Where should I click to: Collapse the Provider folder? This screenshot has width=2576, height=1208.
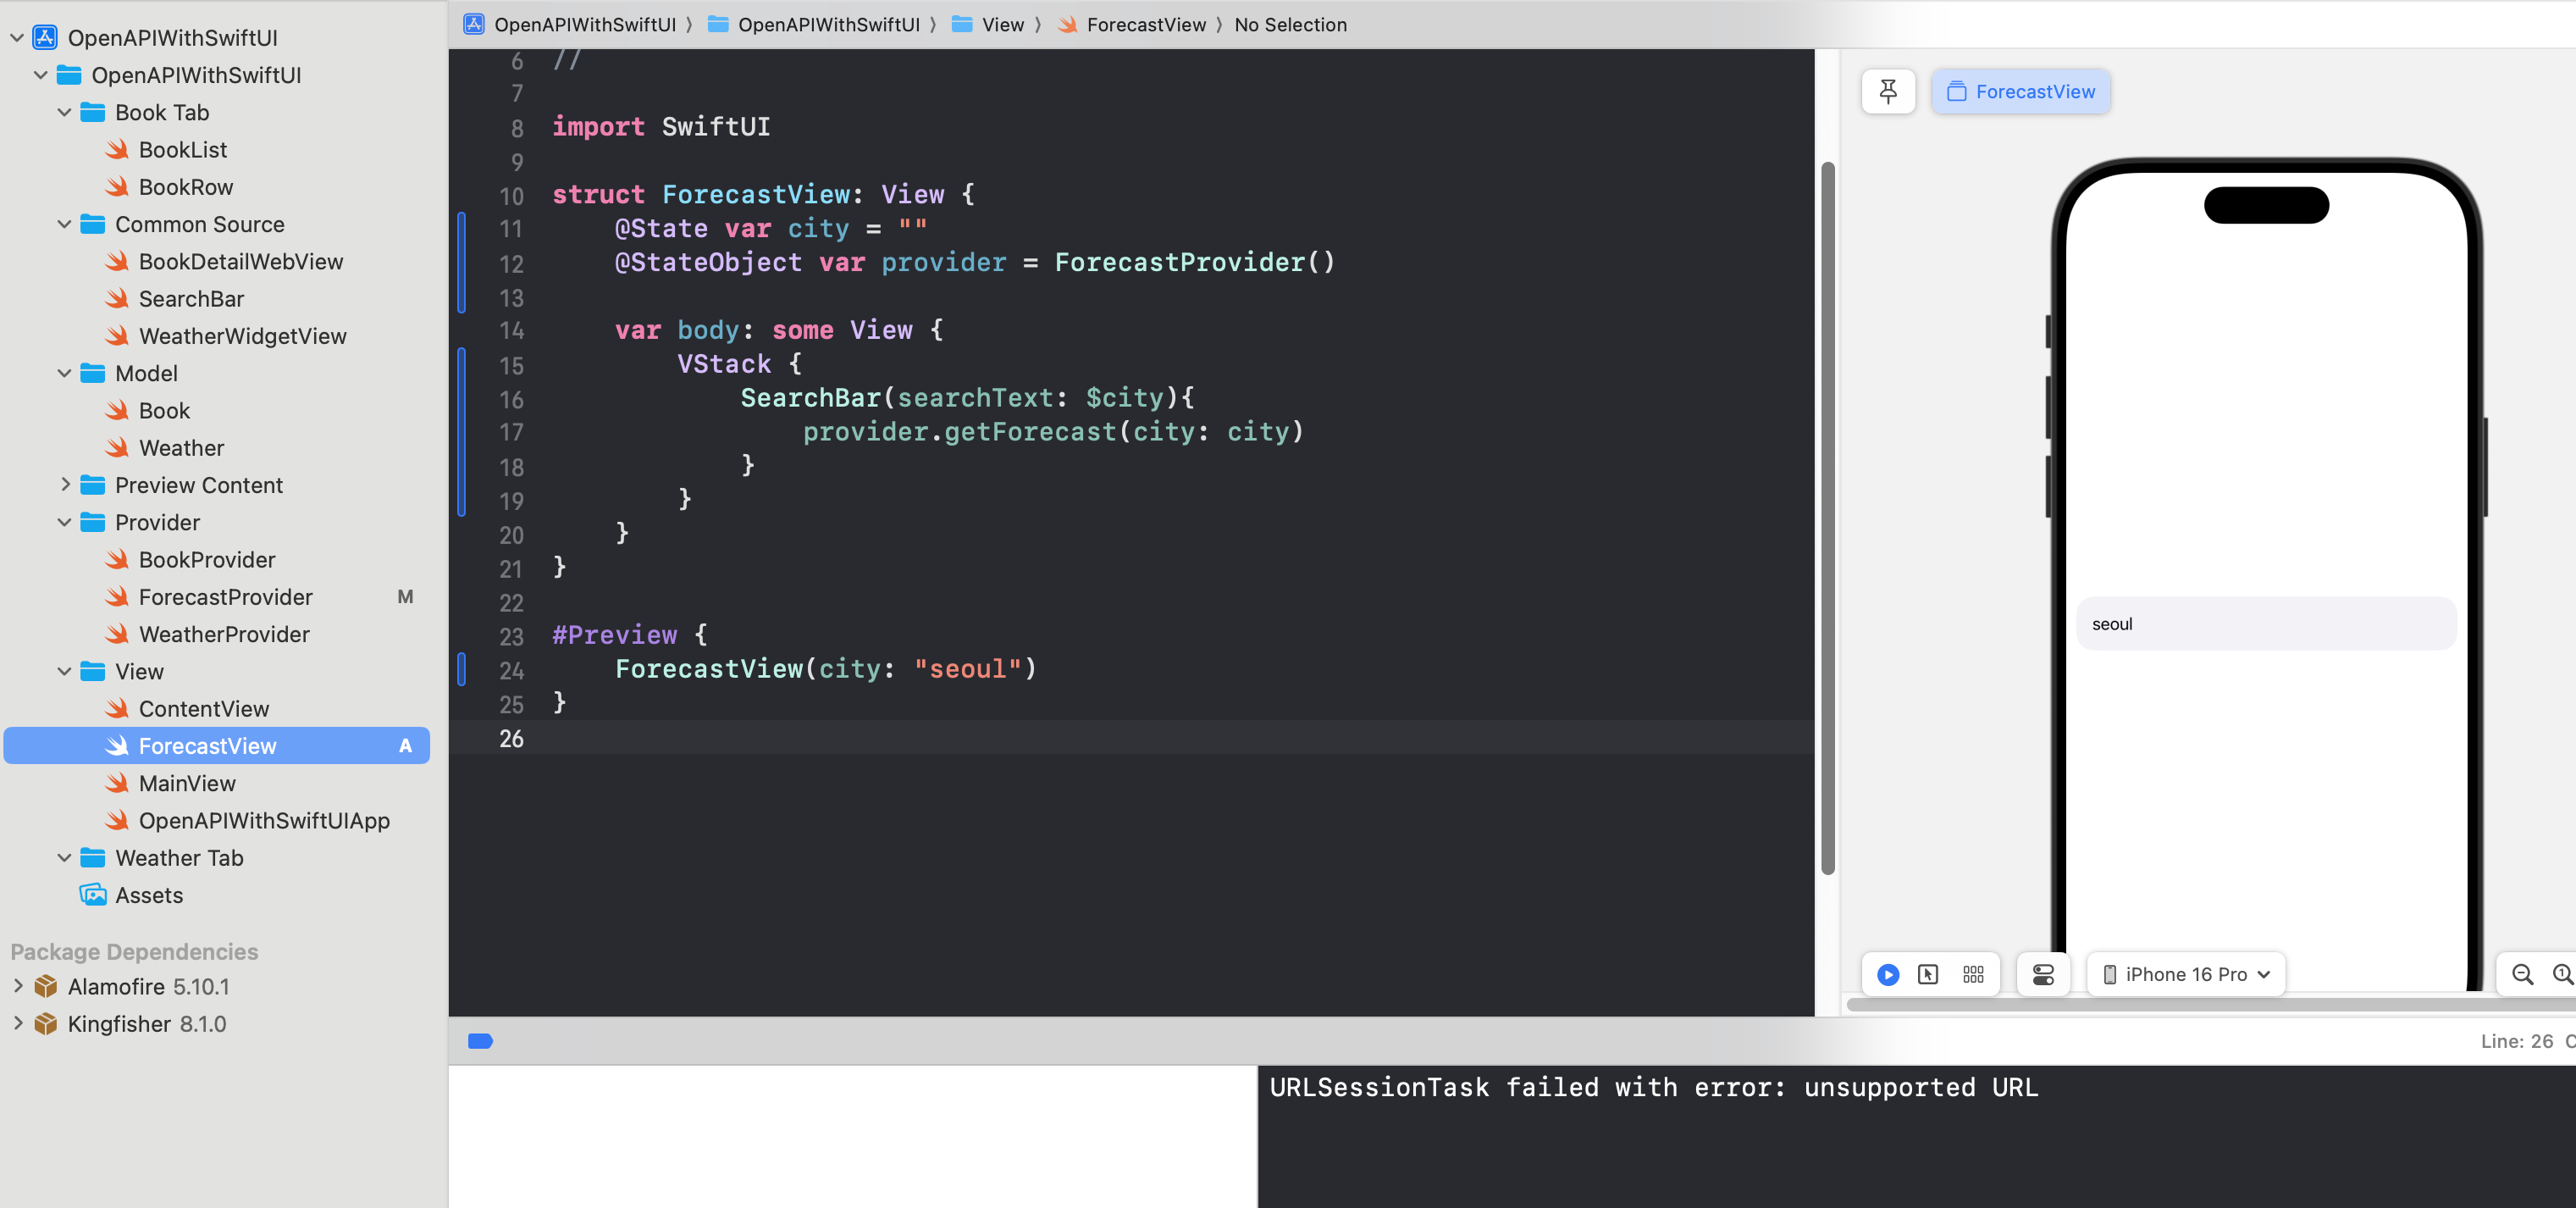[x=65, y=523]
